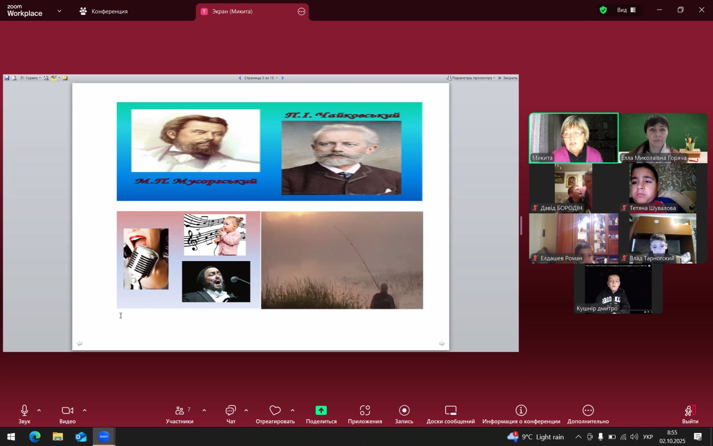Toggle the camera Видео button
The image size is (713, 446).
tap(67, 414)
